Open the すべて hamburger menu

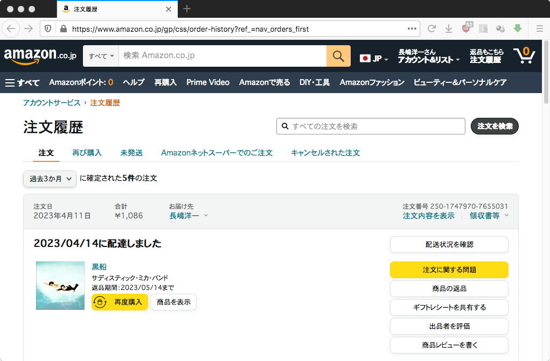22,82
